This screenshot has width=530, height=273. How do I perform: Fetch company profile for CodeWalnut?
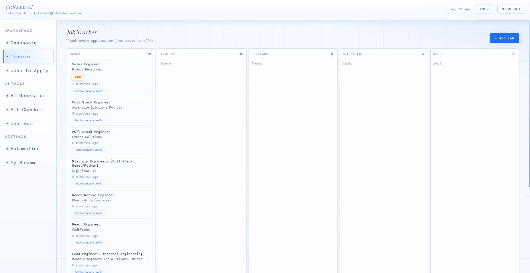pyautogui.click(x=88, y=243)
